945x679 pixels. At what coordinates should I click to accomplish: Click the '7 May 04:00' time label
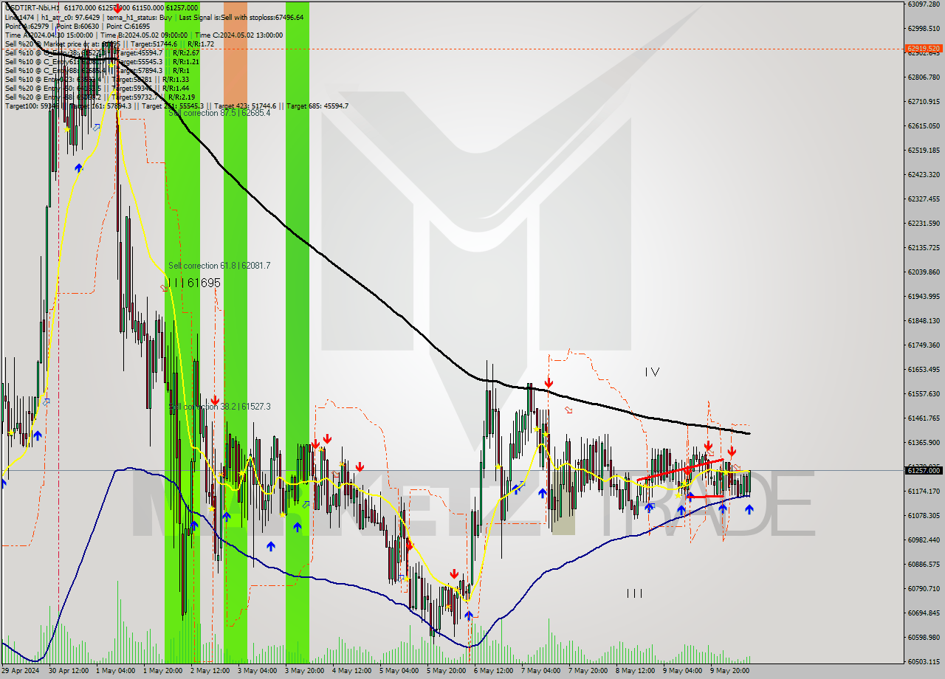click(541, 671)
